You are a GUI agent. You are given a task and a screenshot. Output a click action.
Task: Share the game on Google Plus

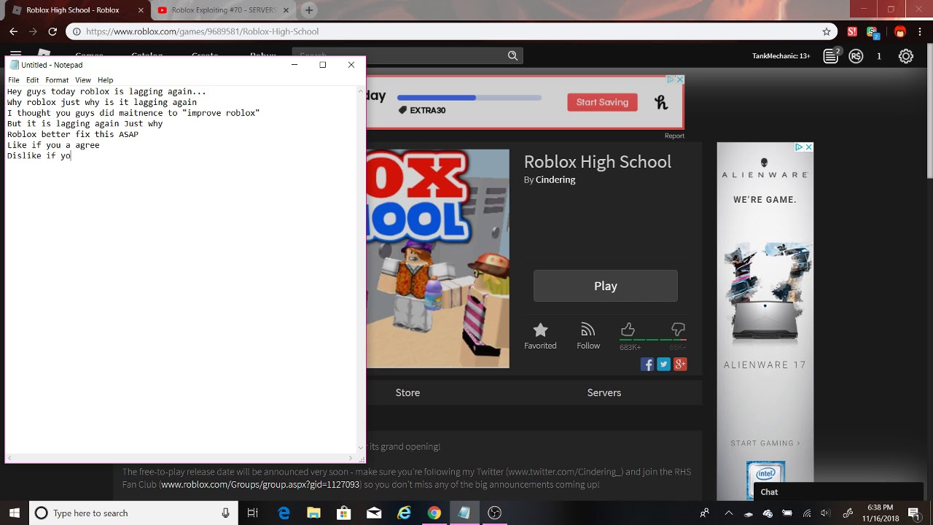coord(681,365)
